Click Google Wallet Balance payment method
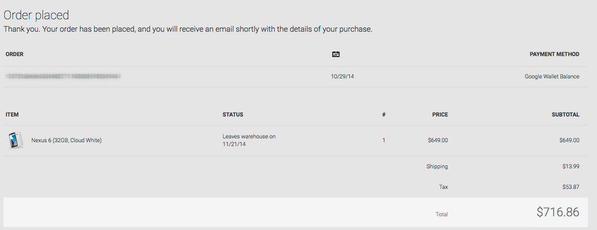597x230 pixels. (552, 76)
